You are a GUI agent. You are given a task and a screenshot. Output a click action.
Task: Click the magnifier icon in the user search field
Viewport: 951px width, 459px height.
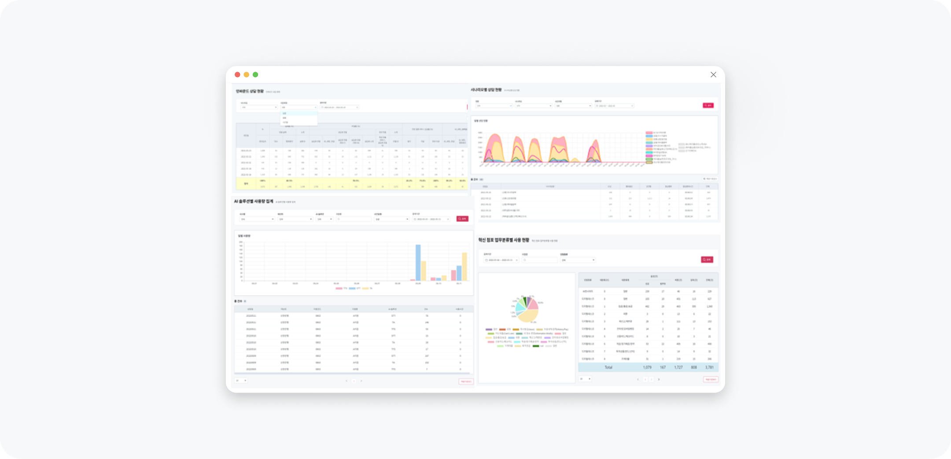tap(338, 219)
